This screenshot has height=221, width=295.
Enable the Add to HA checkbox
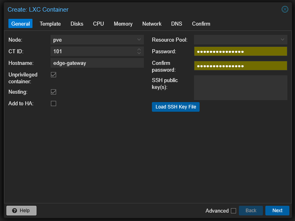coord(53,104)
